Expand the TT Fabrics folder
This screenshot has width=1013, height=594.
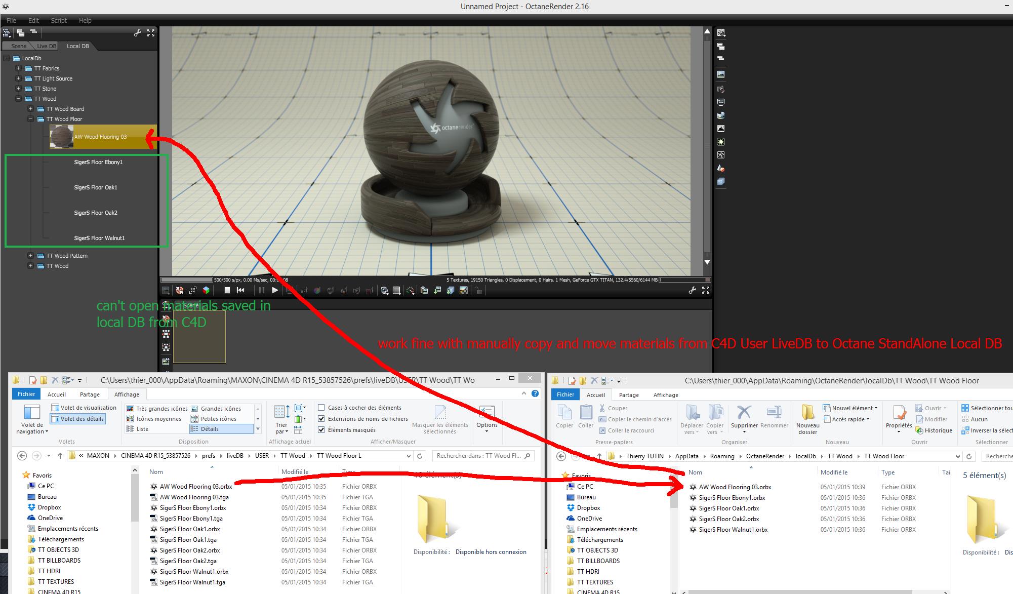click(18, 68)
